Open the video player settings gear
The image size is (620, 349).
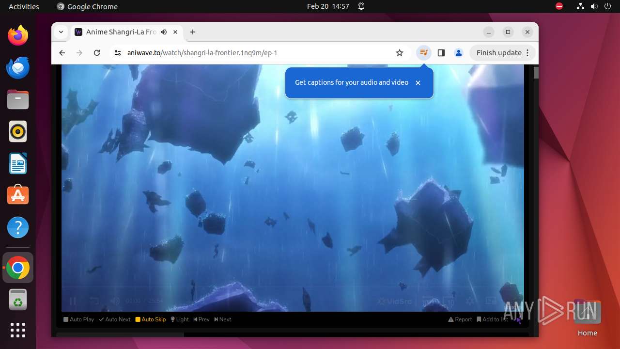coord(469,301)
